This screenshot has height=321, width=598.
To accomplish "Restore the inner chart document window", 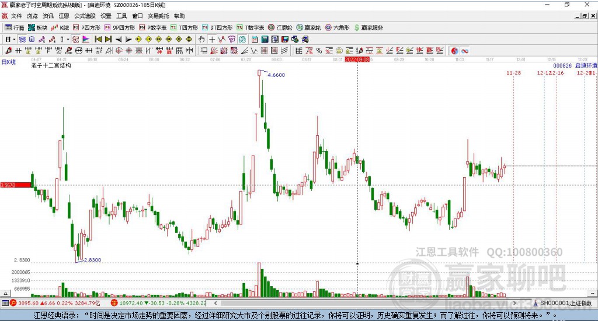I will 585,16.
